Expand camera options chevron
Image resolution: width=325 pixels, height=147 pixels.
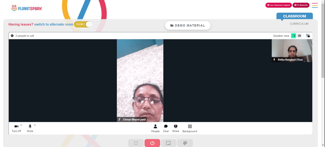click(x=21, y=125)
